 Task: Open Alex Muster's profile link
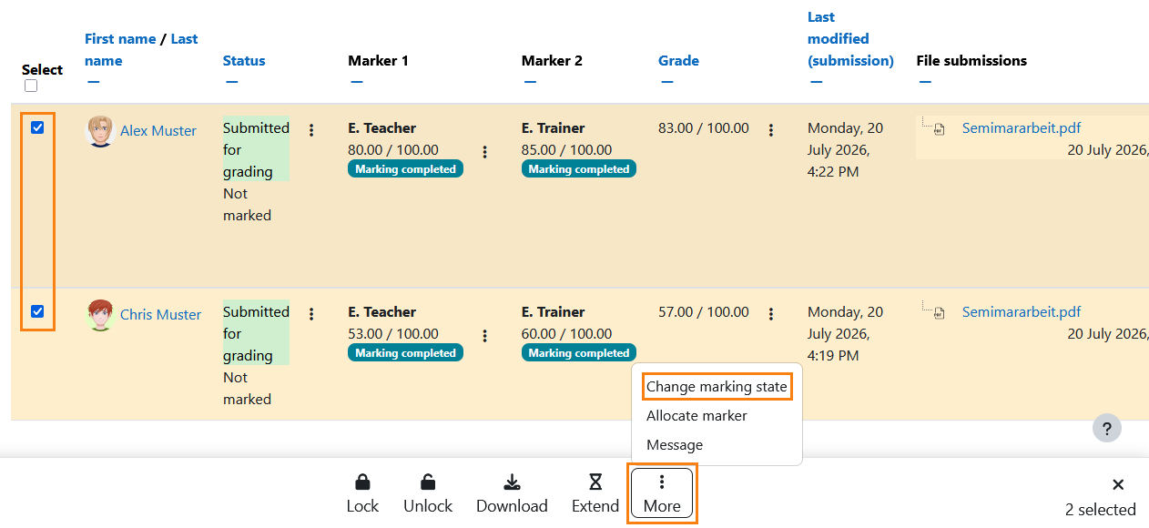coord(158,131)
